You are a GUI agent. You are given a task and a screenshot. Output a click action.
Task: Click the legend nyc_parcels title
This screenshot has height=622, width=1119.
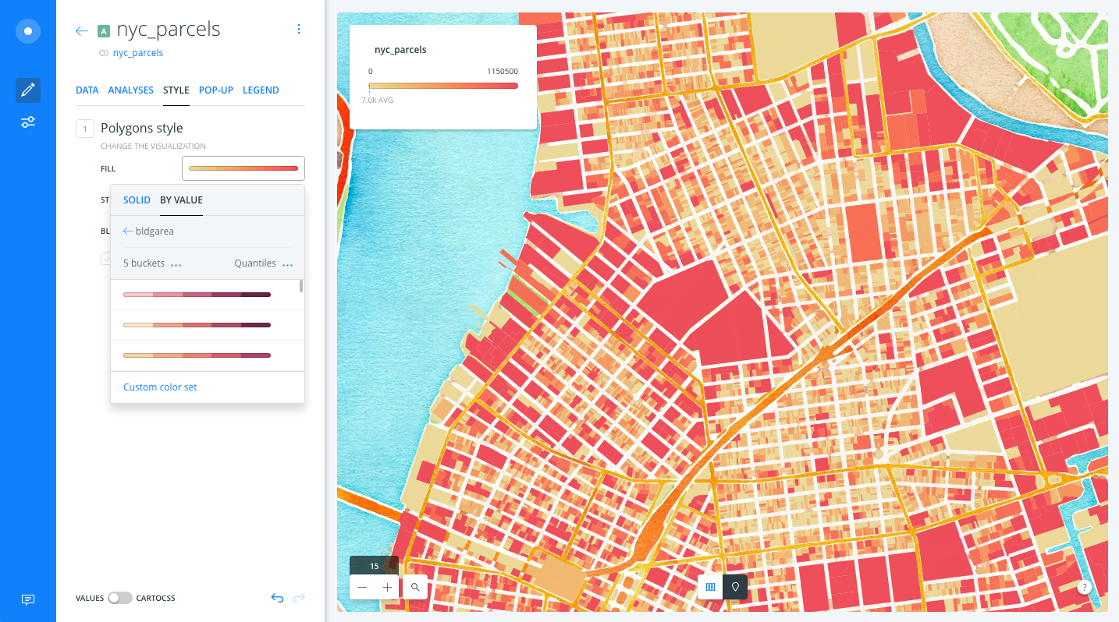(400, 50)
